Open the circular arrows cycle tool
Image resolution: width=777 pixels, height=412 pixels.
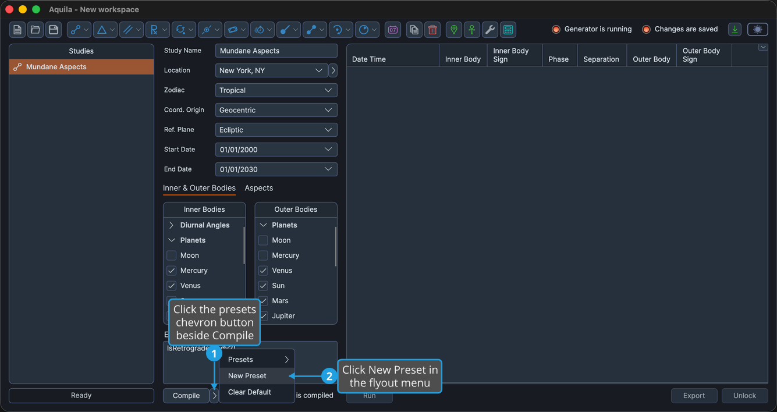pyautogui.click(x=184, y=30)
